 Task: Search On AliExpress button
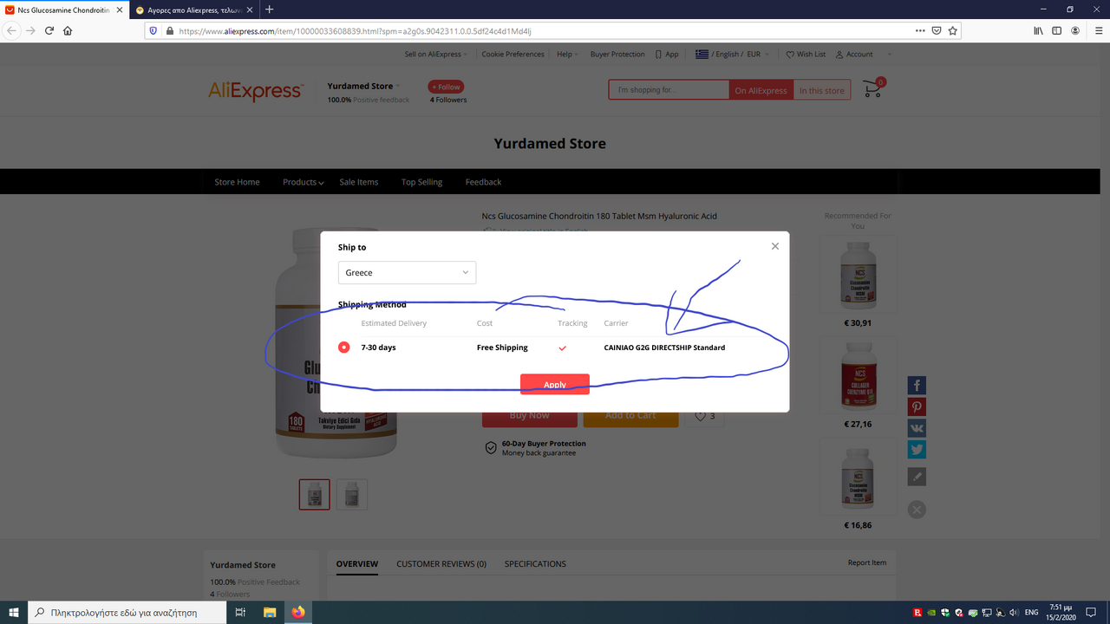coord(761,90)
